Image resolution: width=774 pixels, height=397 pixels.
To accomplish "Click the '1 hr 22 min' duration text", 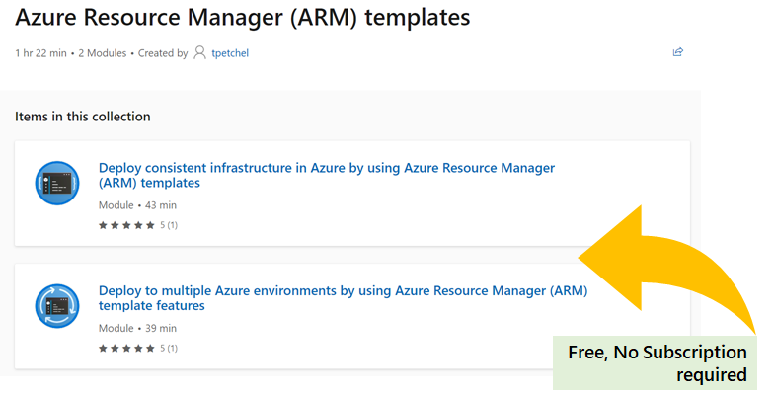I will (x=40, y=53).
